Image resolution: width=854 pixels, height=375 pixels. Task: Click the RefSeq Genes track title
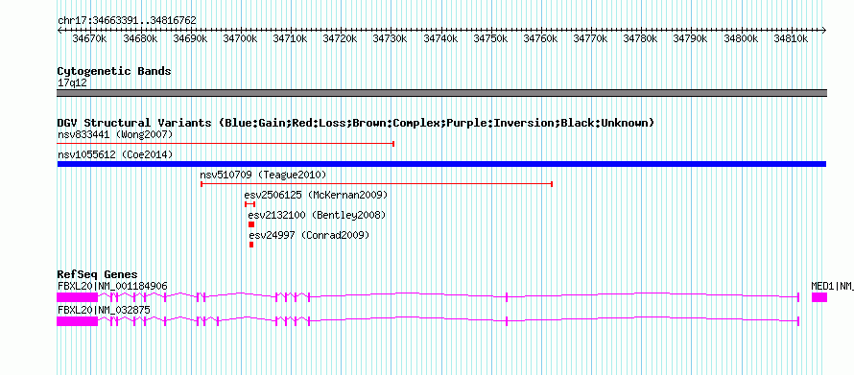[x=98, y=274]
